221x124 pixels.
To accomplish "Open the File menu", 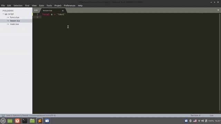I will coord(3,6).
